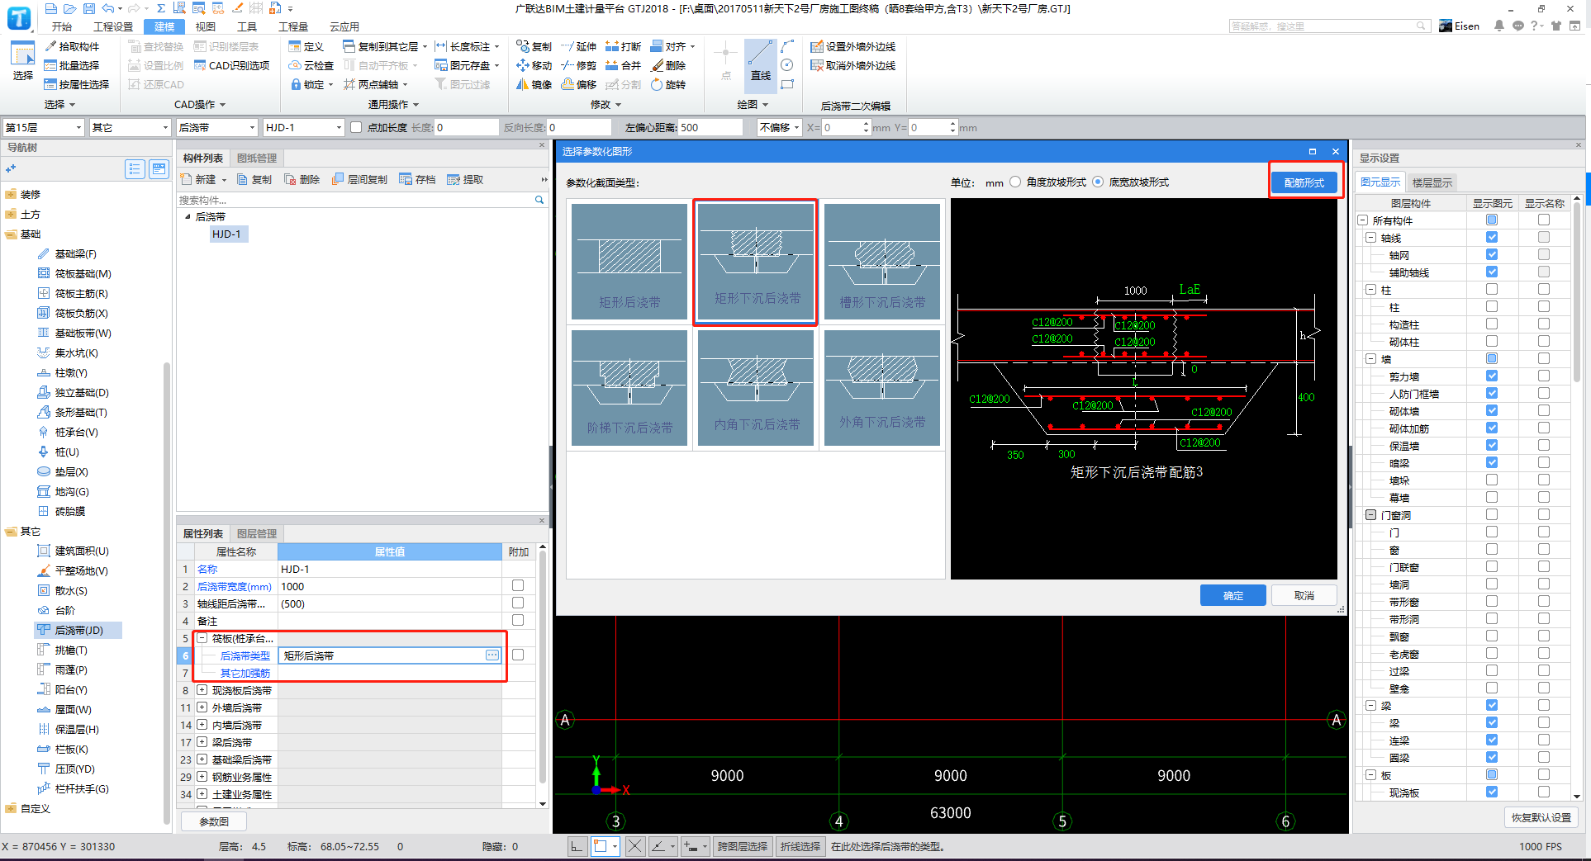Screen dimensions: 1591x861
Task: Select 底宽放坡形式 radio option
Action: pyautogui.click(x=1098, y=182)
